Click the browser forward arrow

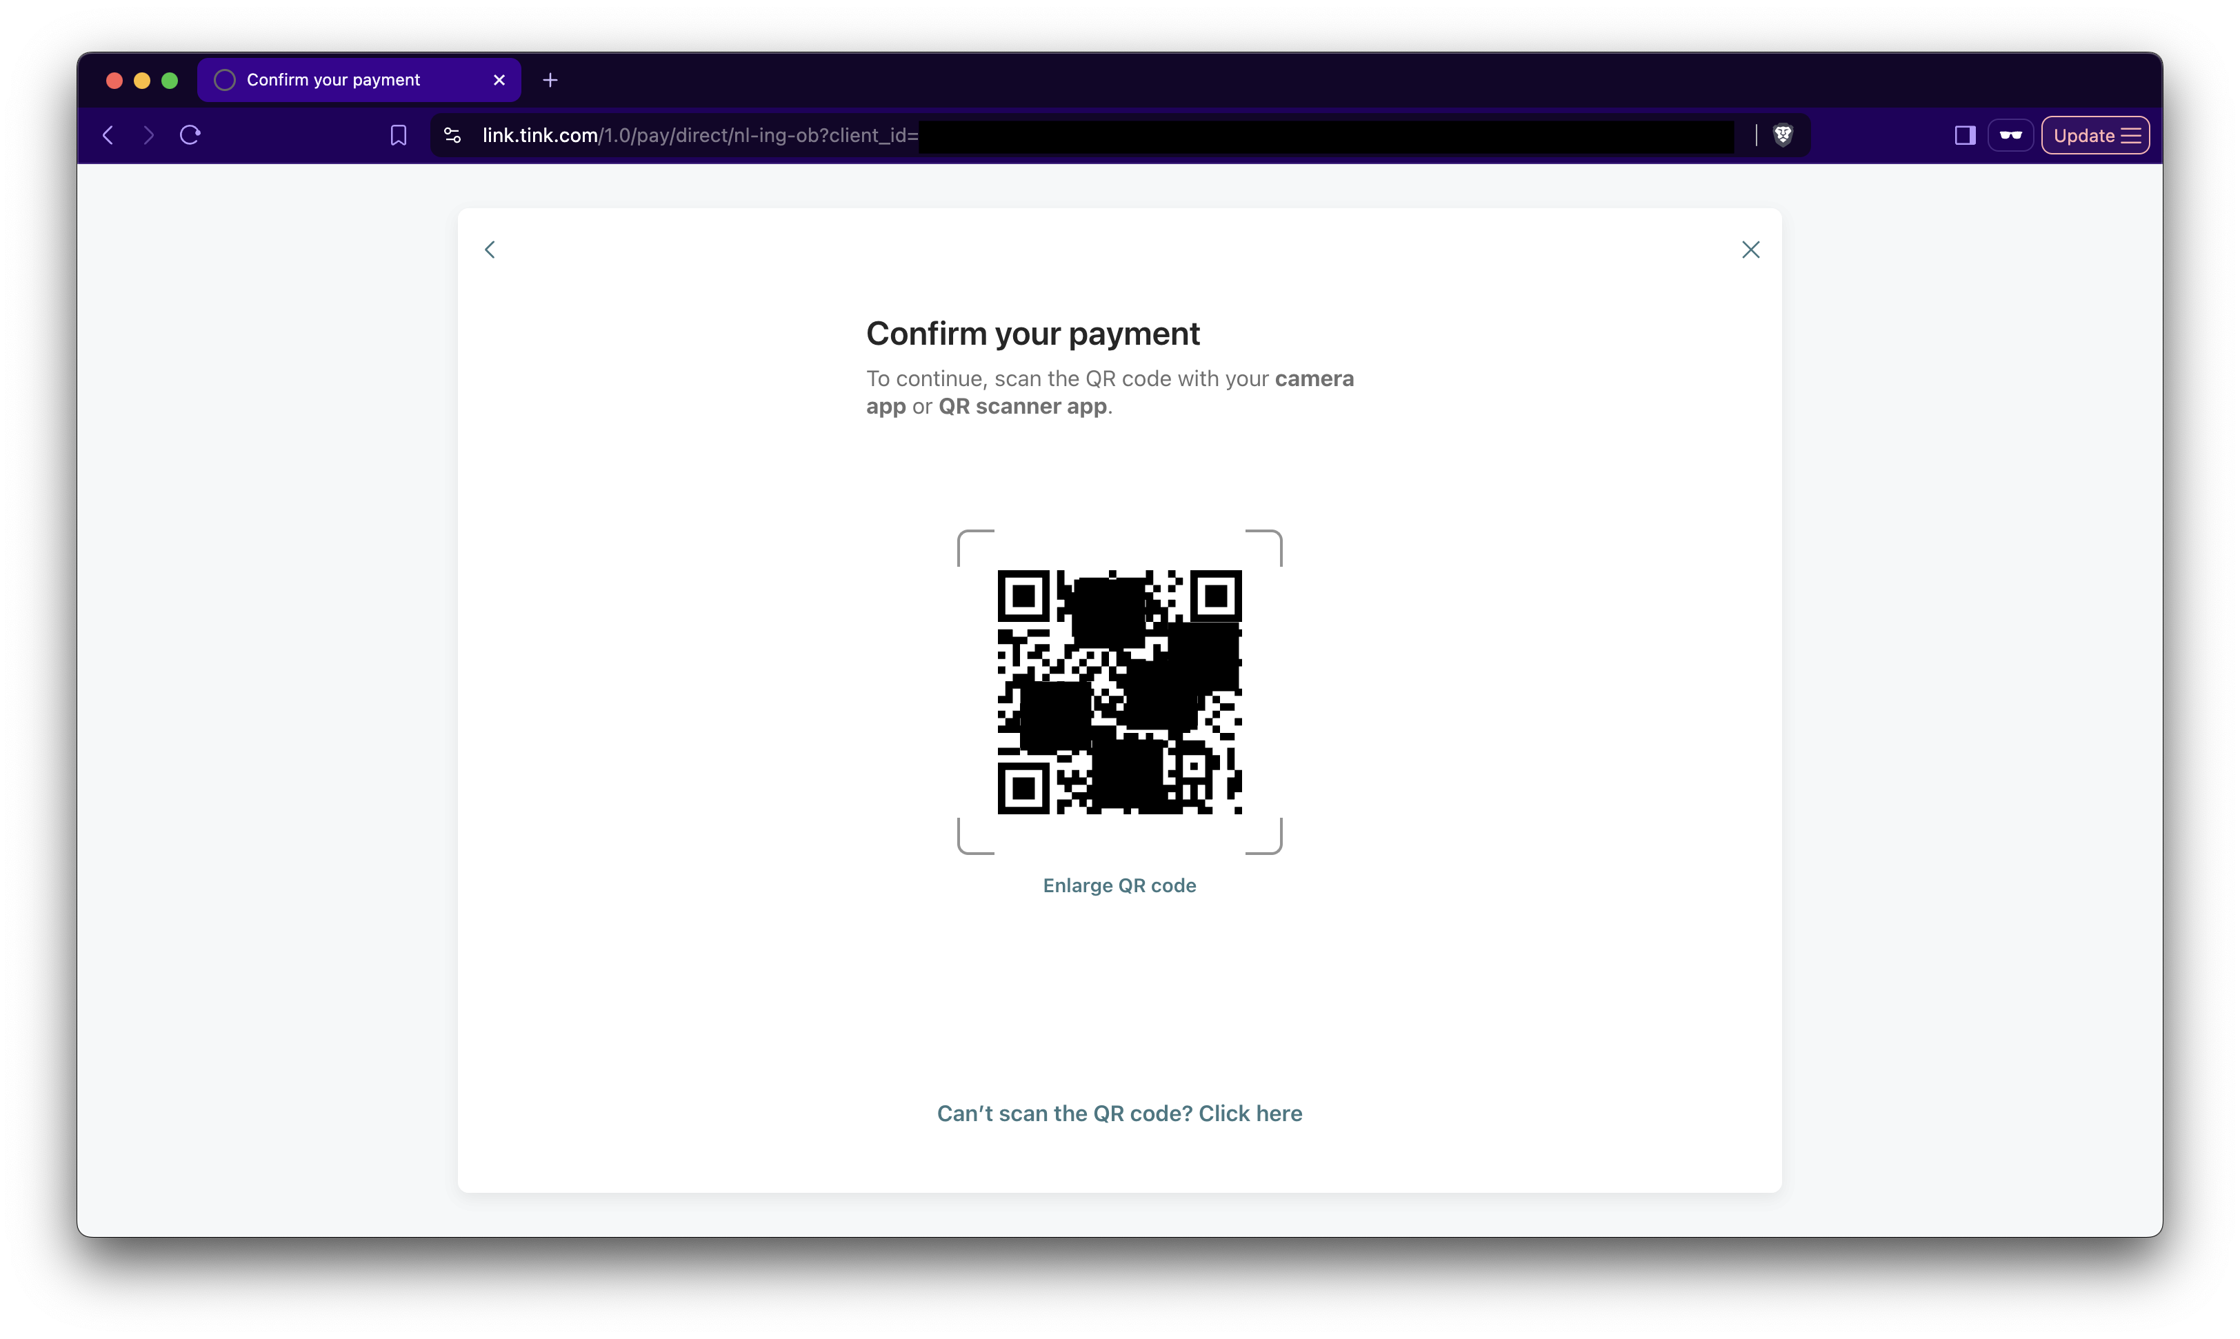pos(149,135)
